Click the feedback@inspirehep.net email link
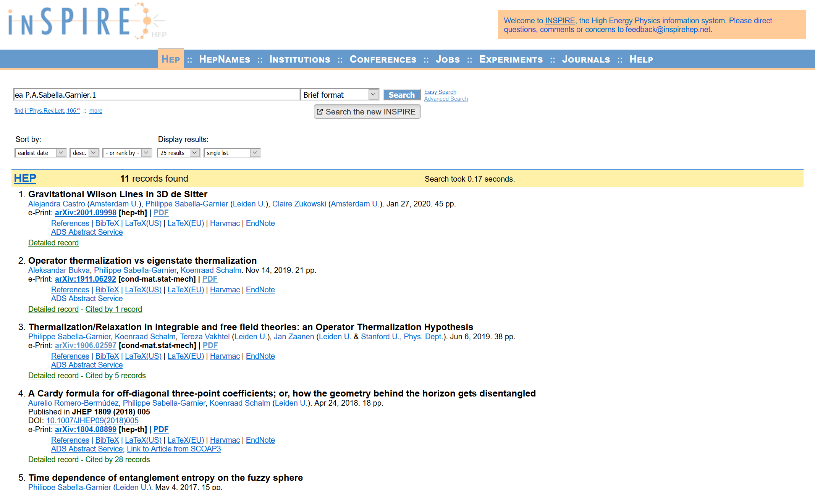The image size is (815, 490). (668, 29)
